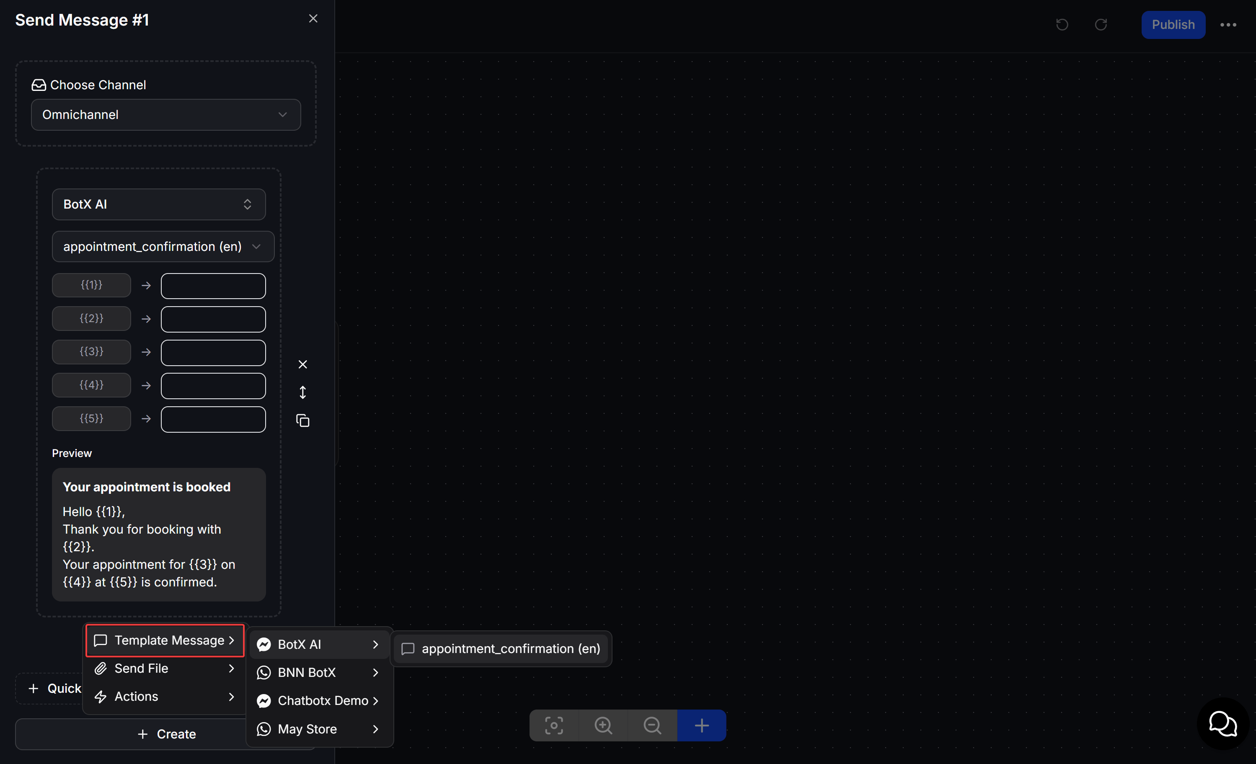Open the three-dots more options menu
This screenshot has height=764, width=1256.
point(1228,24)
